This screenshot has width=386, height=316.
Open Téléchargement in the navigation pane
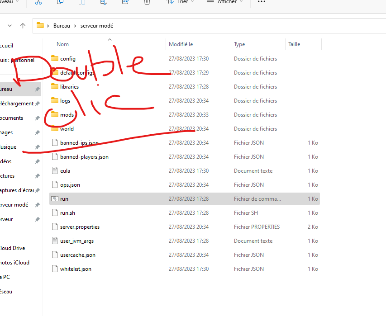click(x=16, y=104)
